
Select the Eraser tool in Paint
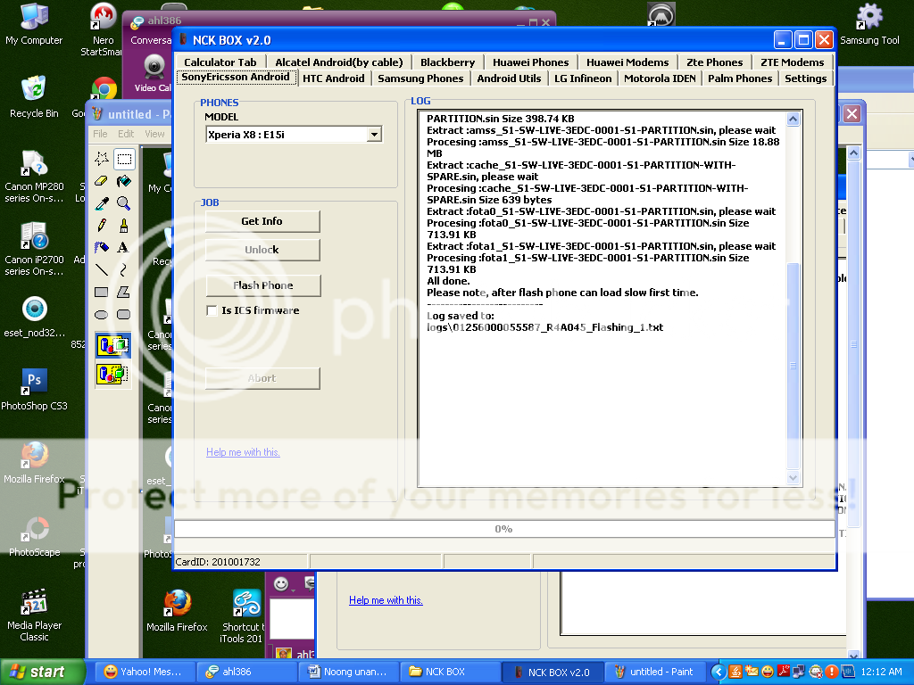[102, 181]
